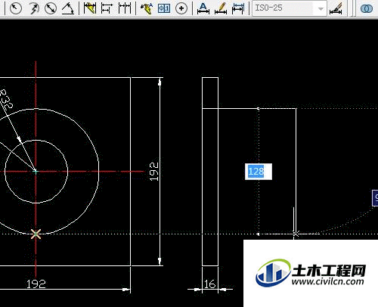Select the Diameter dimension tool

pyautogui.click(x=51, y=8)
